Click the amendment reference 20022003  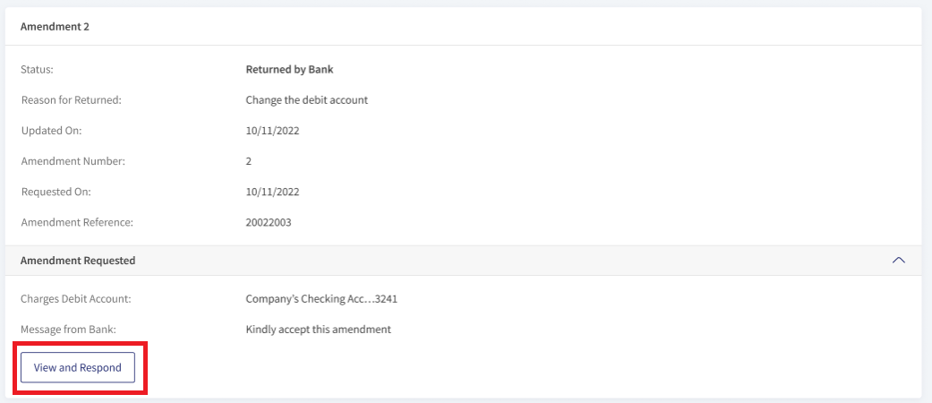click(269, 223)
